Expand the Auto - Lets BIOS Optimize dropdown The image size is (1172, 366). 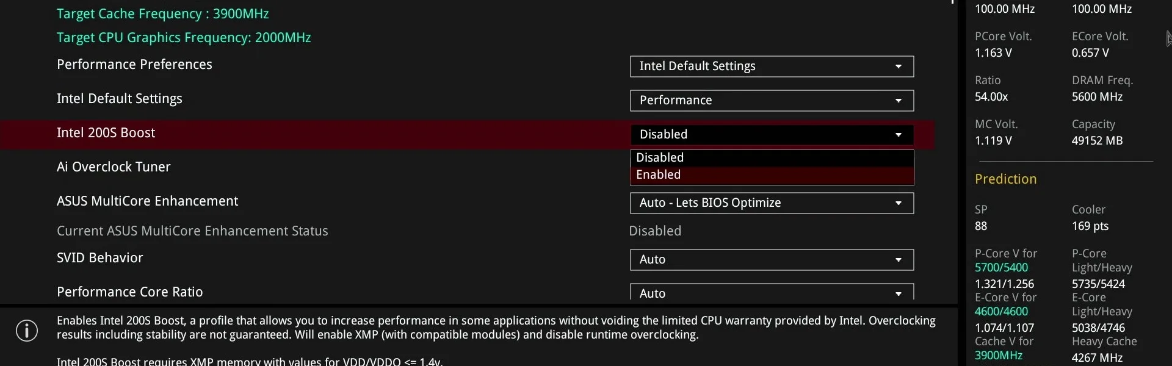772,203
